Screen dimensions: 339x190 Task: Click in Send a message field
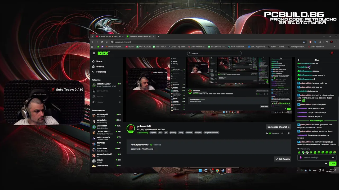[317, 158]
